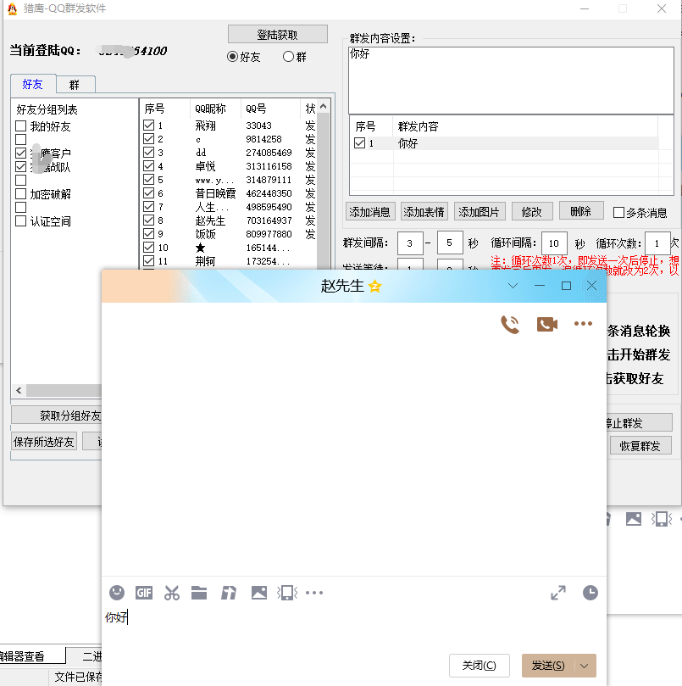The width and height of the screenshot is (682, 686).
Task: Click the 编辑器查看 tab at bottom
Action: pyautogui.click(x=33, y=655)
